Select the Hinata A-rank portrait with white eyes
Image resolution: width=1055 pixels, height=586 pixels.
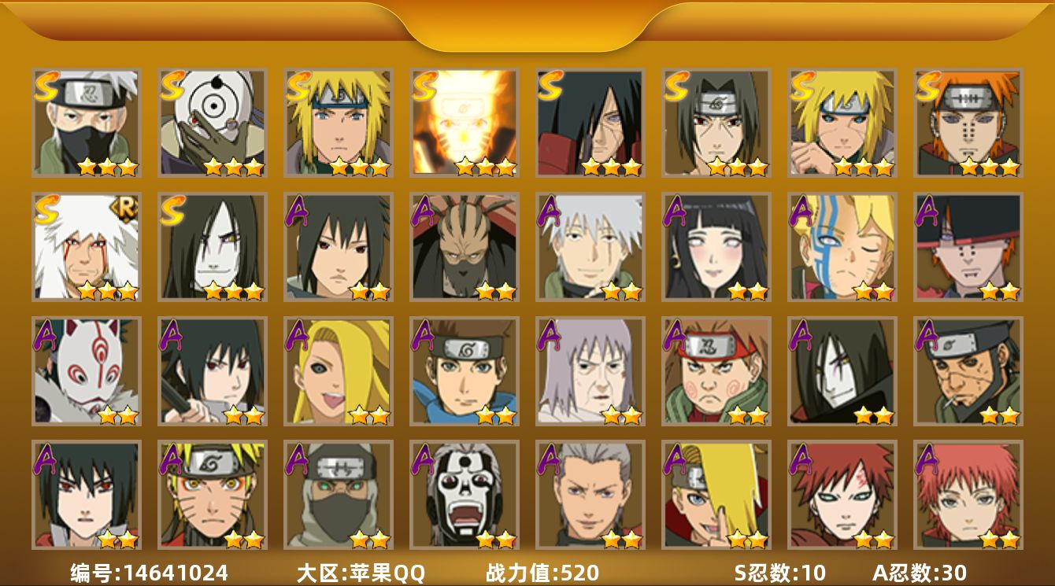pyautogui.click(x=716, y=247)
